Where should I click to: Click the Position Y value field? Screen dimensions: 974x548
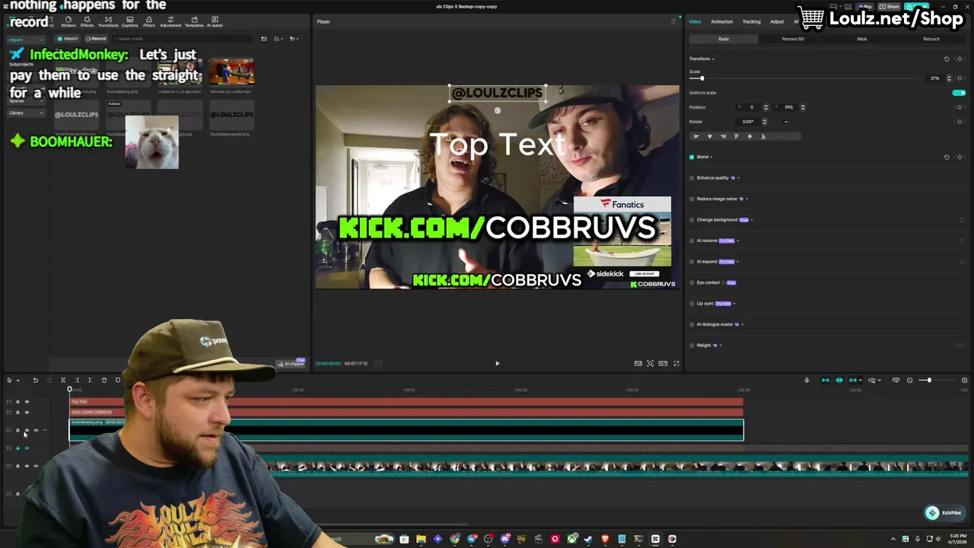(x=789, y=107)
